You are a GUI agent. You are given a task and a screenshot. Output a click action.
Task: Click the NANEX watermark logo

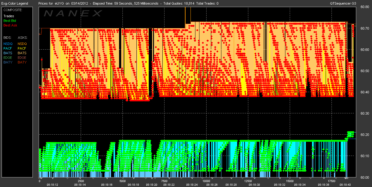coord(73,14)
